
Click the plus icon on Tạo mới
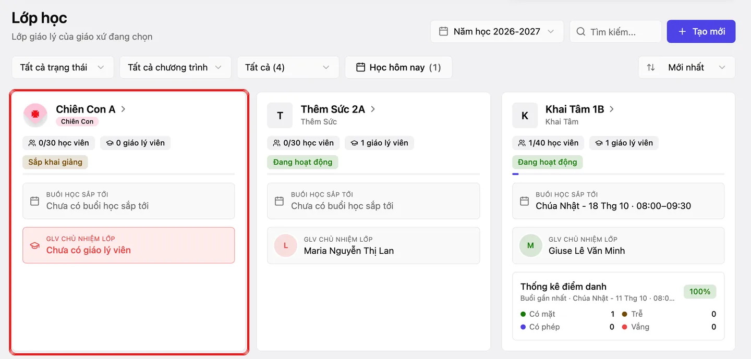click(682, 32)
